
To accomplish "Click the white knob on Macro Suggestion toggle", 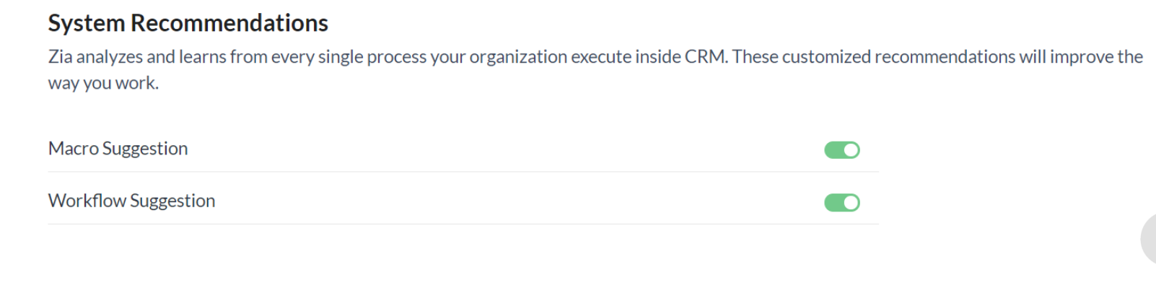I will coord(851,150).
